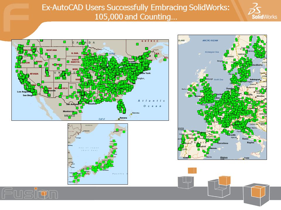Click the "MEXICO" country label
281x210 pixels.
point(70,116)
